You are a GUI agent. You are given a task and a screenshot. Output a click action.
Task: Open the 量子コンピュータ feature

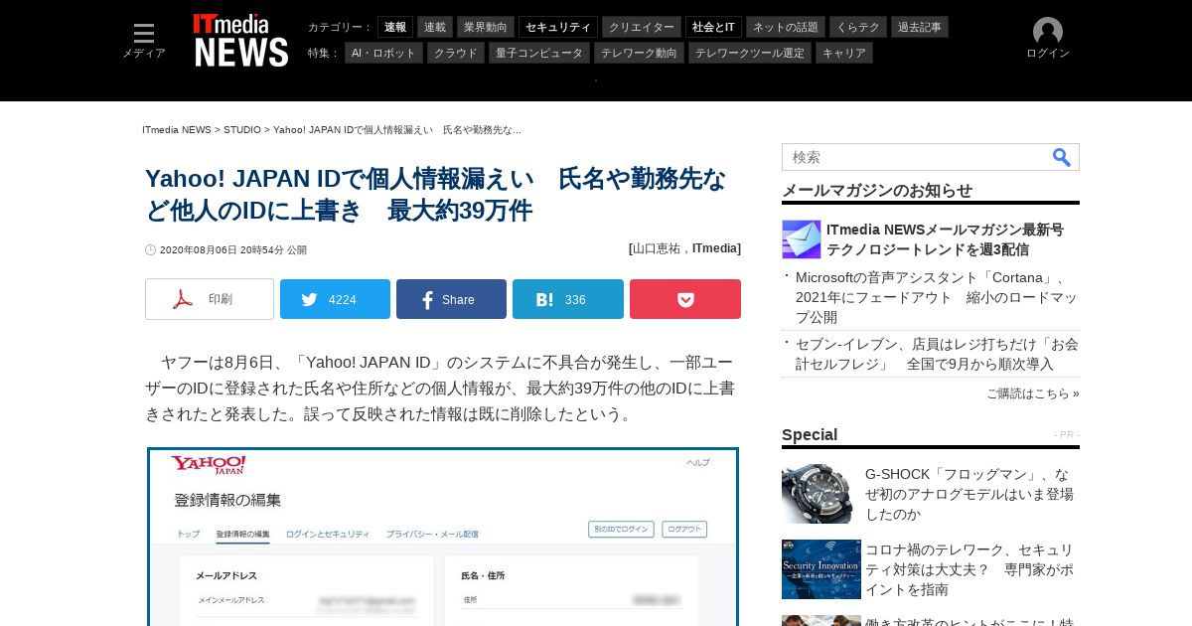pyautogui.click(x=539, y=53)
